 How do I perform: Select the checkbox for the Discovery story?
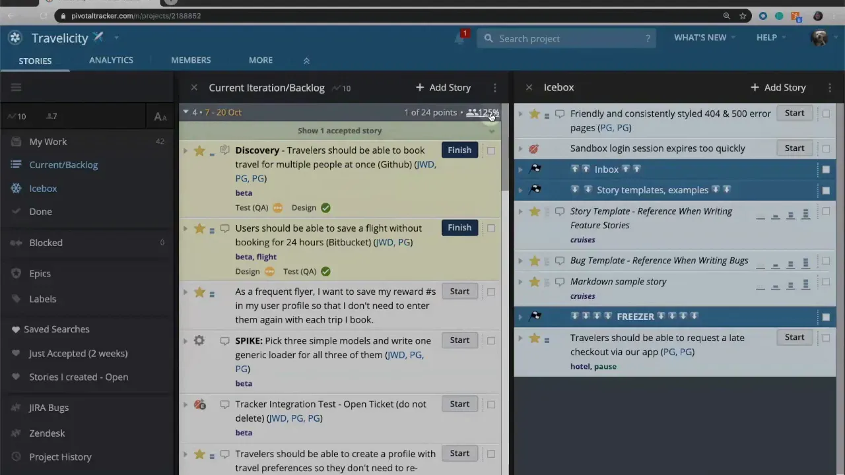[x=491, y=151]
